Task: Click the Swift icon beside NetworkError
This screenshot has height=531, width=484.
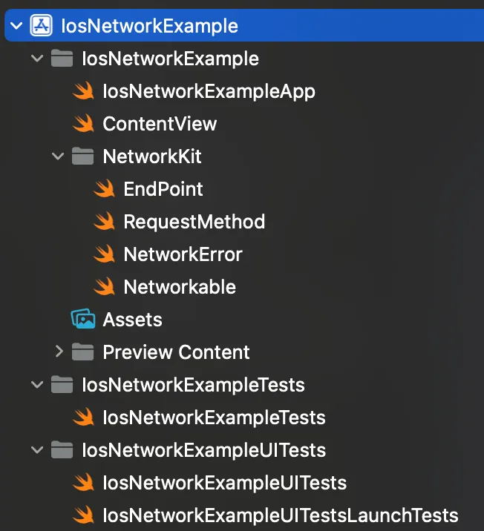Action: (104, 254)
